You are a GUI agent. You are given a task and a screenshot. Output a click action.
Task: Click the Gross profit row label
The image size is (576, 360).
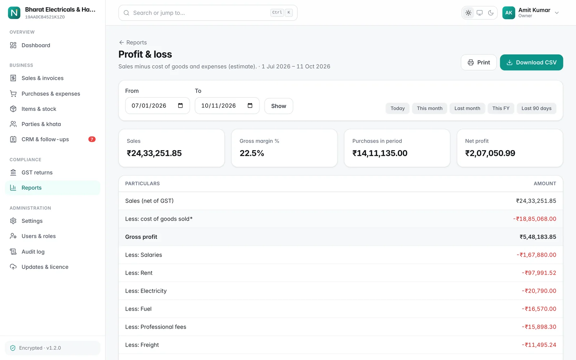[141, 237]
